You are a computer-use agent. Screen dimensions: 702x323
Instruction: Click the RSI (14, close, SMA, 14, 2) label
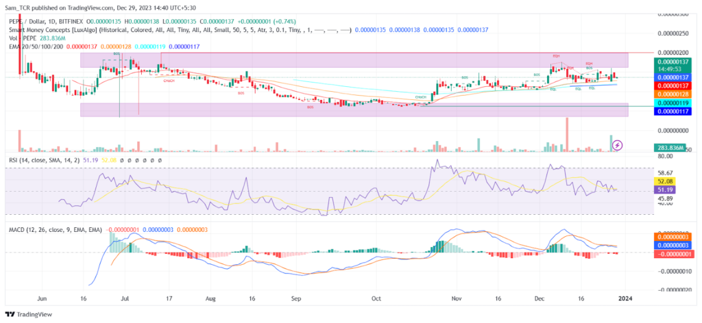click(x=46, y=159)
